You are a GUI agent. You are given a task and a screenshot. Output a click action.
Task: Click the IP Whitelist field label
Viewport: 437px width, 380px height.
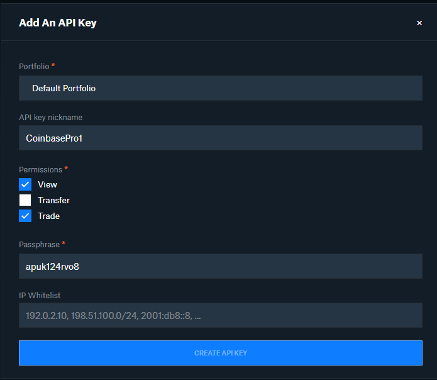tap(40, 295)
